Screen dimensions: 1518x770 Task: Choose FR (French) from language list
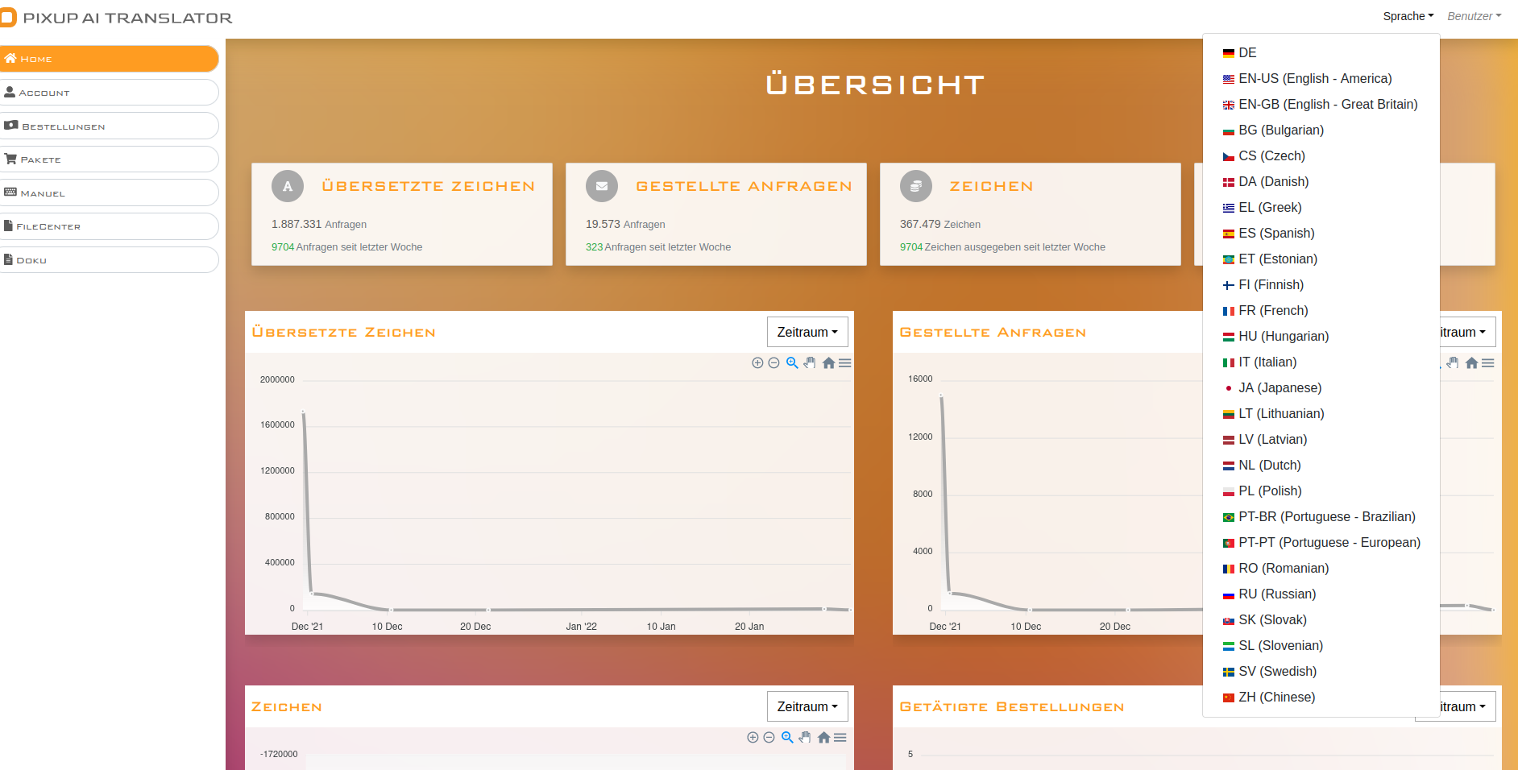point(1272,311)
